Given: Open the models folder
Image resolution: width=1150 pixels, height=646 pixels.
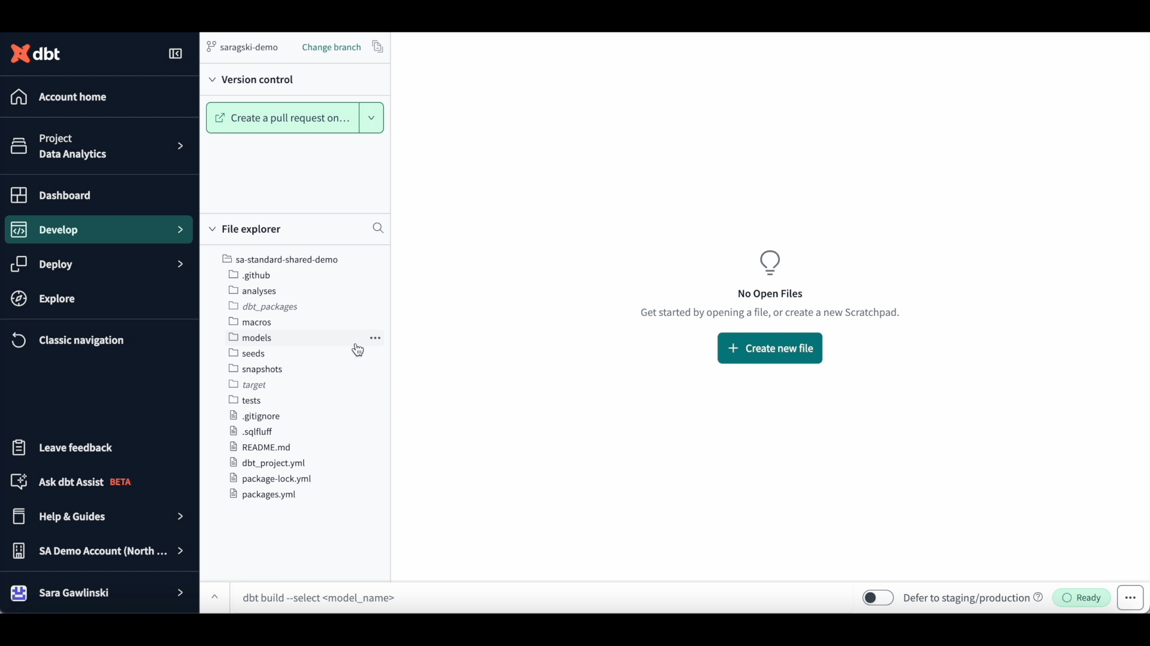Looking at the screenshot, I should pyautogui.click(x=256, y=337).
